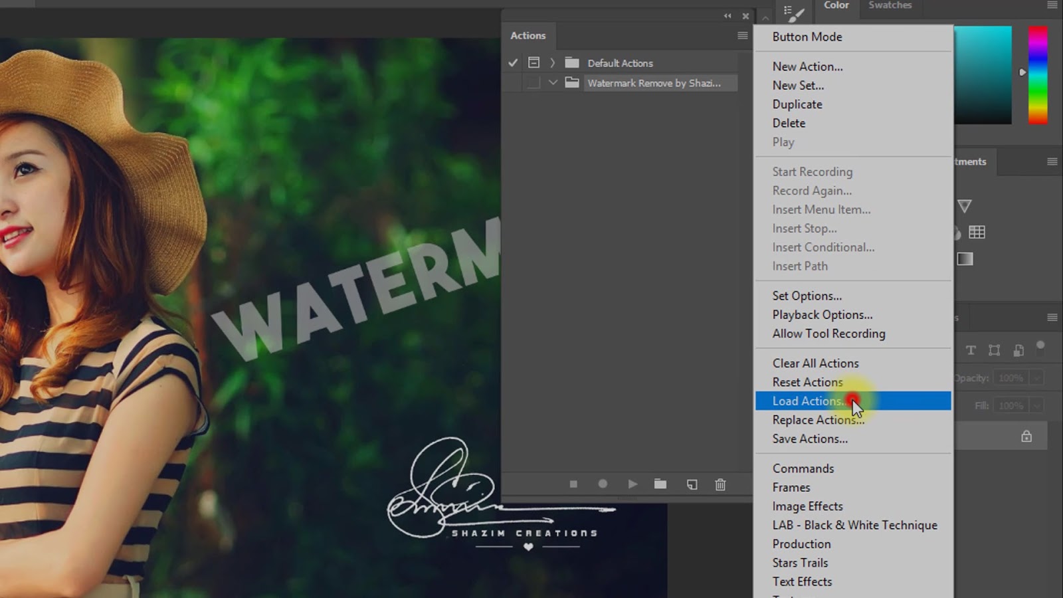Click the brush presets icon at top bar
This screenshot has height=598, width=1063.
(x=794, y=13)
